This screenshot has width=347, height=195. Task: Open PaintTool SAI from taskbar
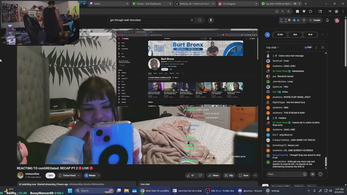tap(187, 191)
